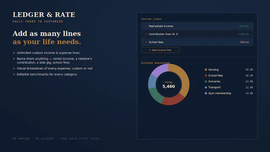Click the green Groceries donut segment

(156, 95)
